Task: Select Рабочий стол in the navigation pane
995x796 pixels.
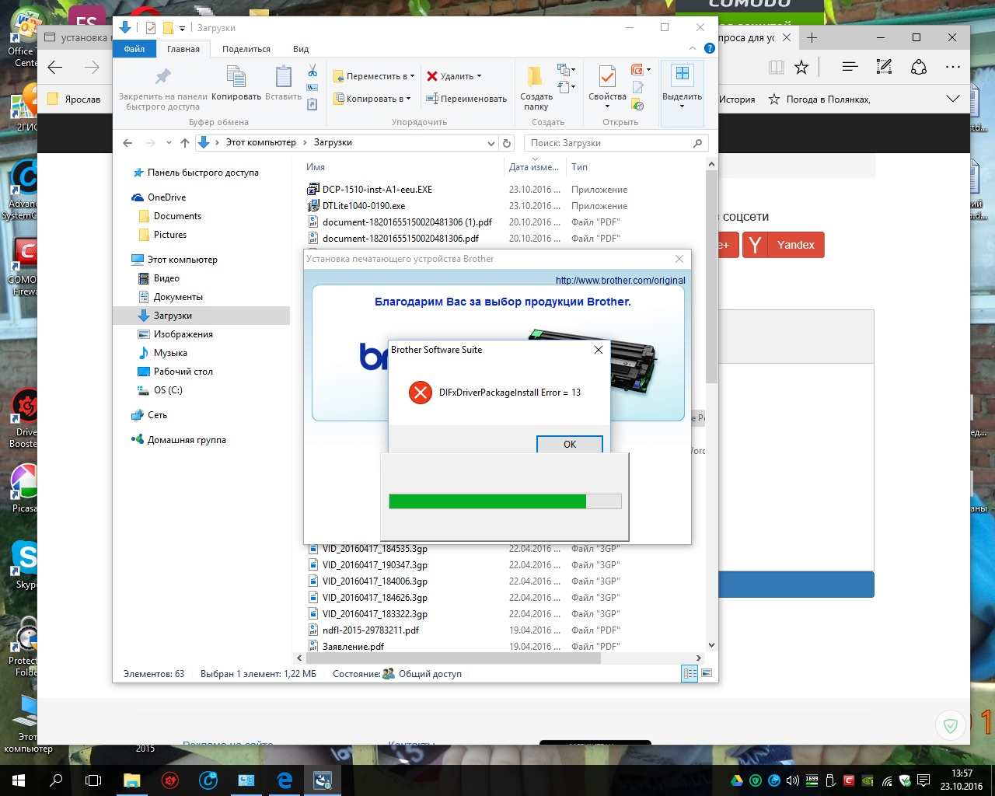Action: (183, 372)
